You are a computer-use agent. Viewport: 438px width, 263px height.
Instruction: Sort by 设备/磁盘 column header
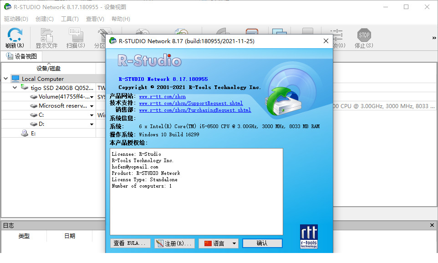(x=48, y=68)
